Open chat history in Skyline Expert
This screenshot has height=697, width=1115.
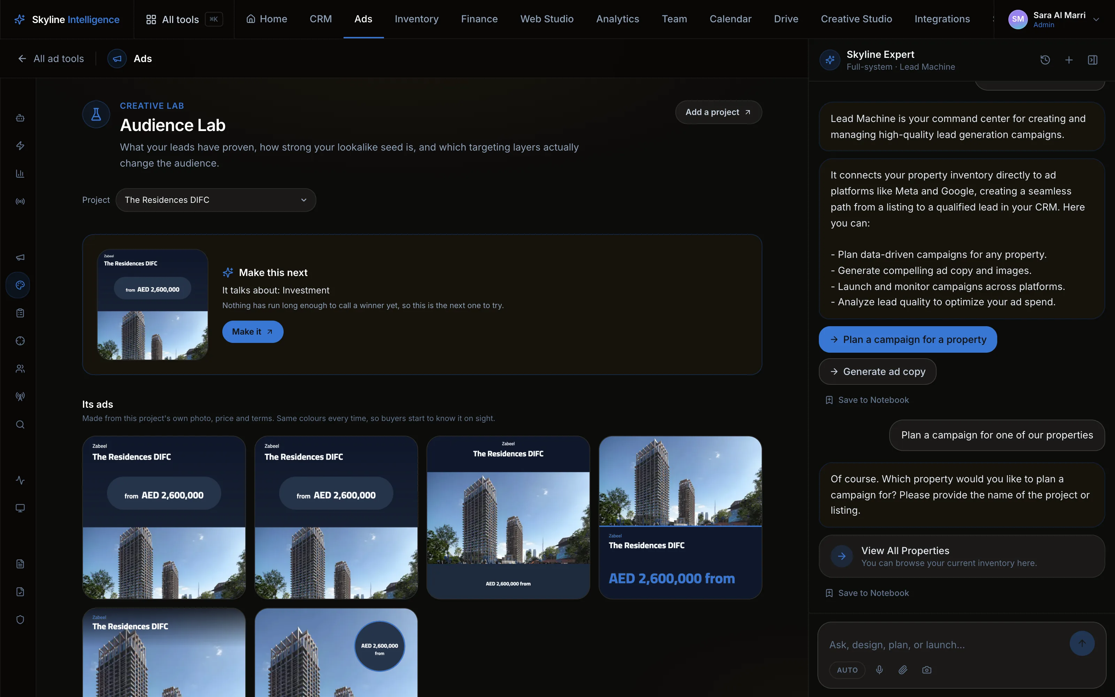point(1045,60)
